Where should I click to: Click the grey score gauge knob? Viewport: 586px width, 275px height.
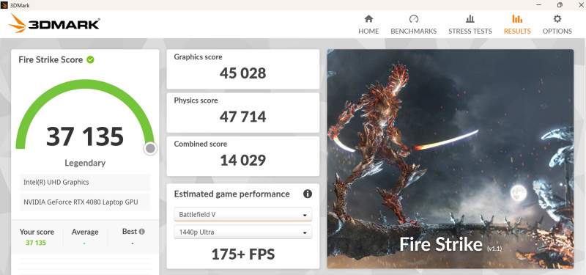(150, 149)
